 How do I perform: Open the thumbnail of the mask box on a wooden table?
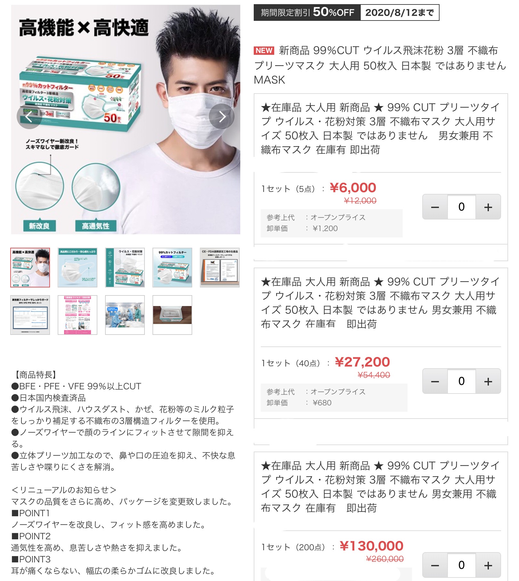click(172, 315)
